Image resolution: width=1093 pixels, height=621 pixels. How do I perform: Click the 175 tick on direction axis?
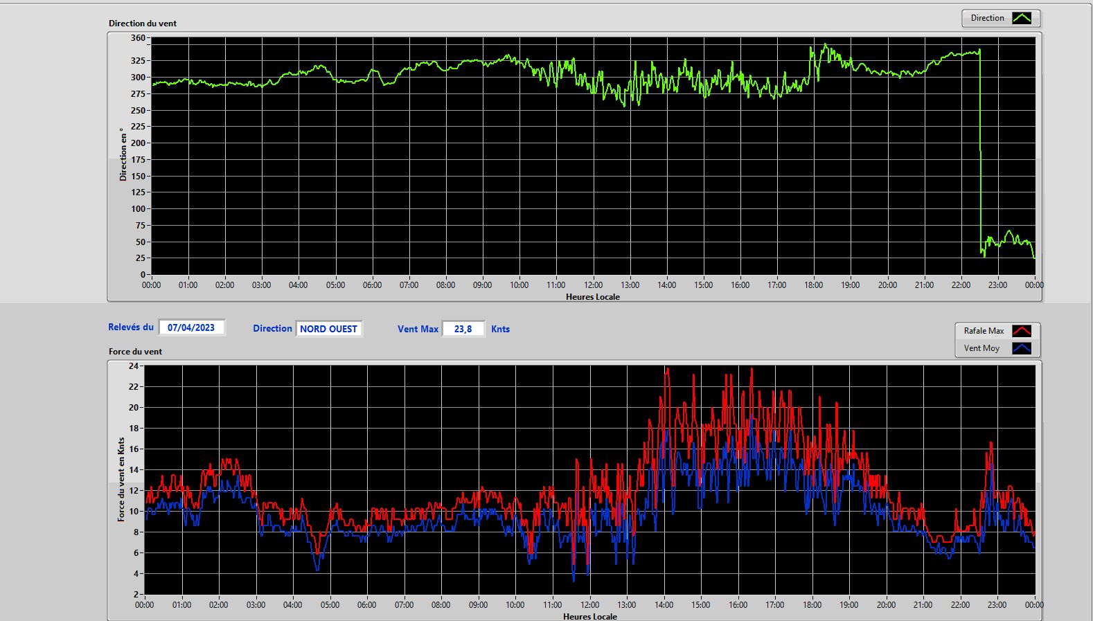coord(138,159)
